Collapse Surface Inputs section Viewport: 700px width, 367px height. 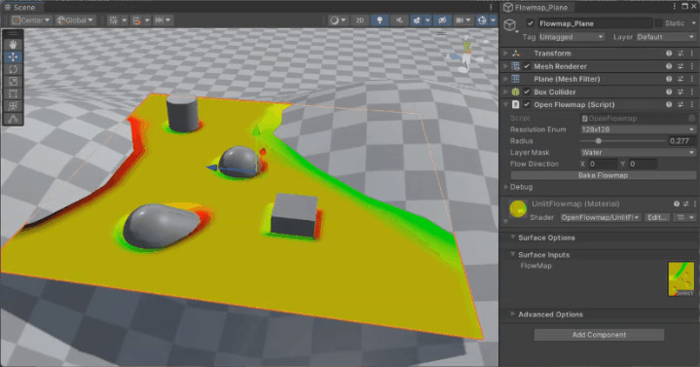click(x=512, y=254)
